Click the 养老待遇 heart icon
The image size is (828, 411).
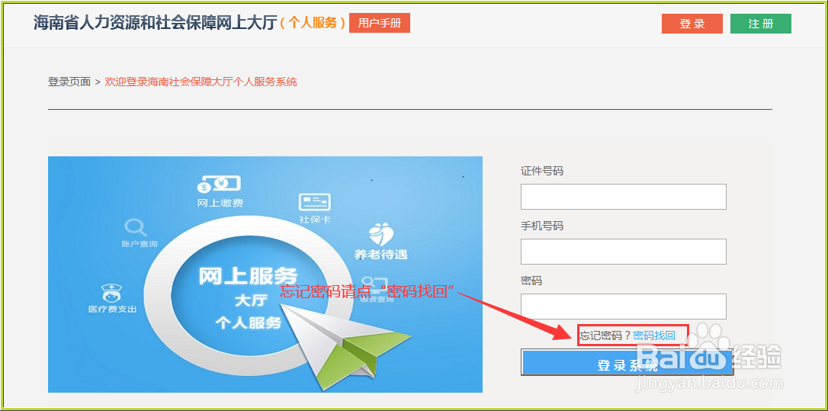[380, 235]
